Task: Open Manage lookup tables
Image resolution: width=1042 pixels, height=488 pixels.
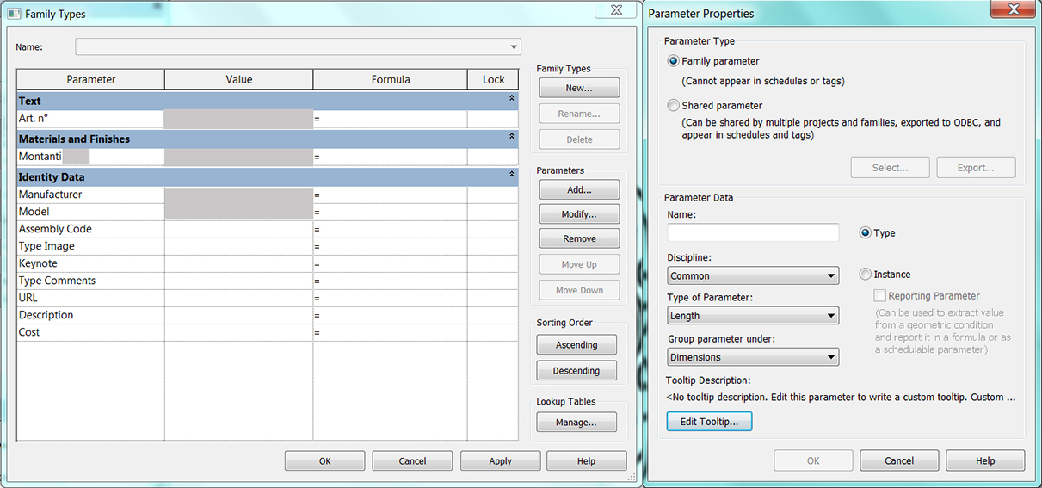Action: (x=576, y=423)
